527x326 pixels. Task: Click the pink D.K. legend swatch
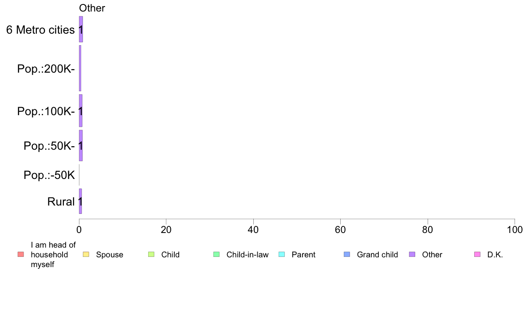coord(477,254)
